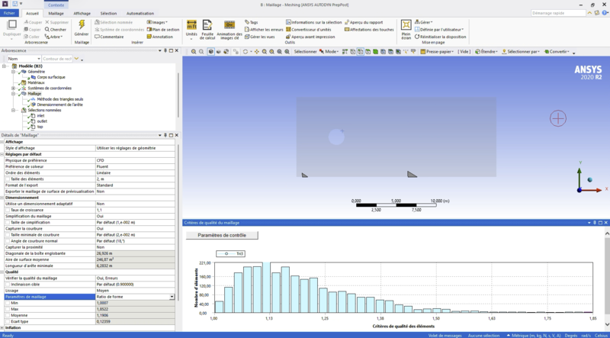Switch to the Affichage ribbon tab

tap(82, 13)
